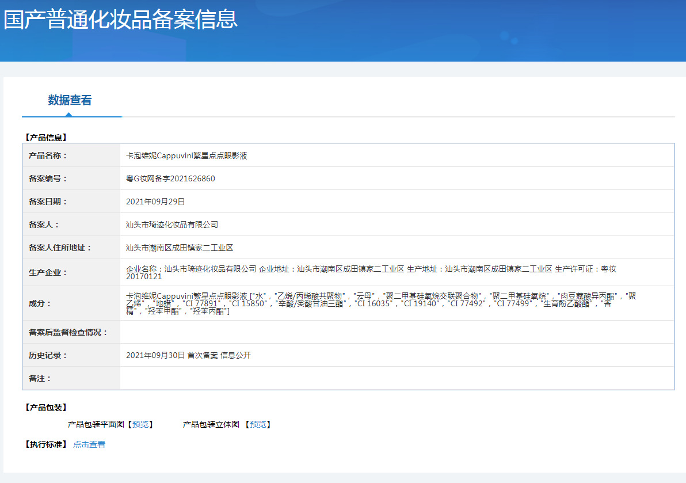The image size is (686, 483).
Task: Click the 备案人住所地址： label cell
Action: click(x=71, y=248)
